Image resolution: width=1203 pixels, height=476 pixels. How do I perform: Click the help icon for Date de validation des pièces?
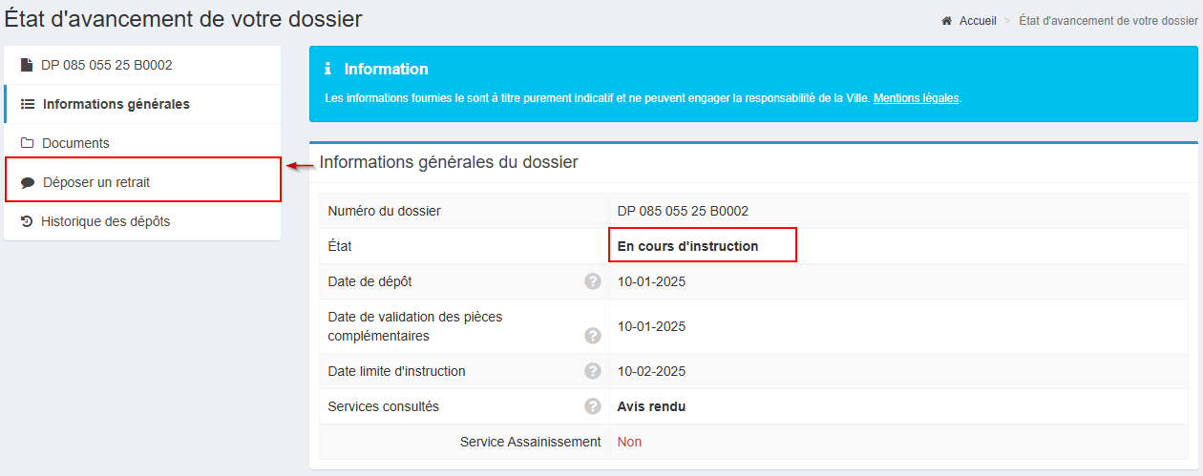[x=593, y=336]
